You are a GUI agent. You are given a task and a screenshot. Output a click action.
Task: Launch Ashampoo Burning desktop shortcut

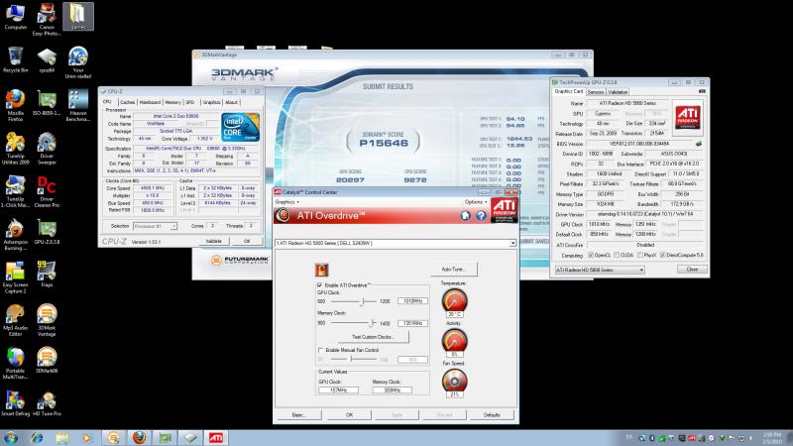pyautogui.click(x=15, y=234)
